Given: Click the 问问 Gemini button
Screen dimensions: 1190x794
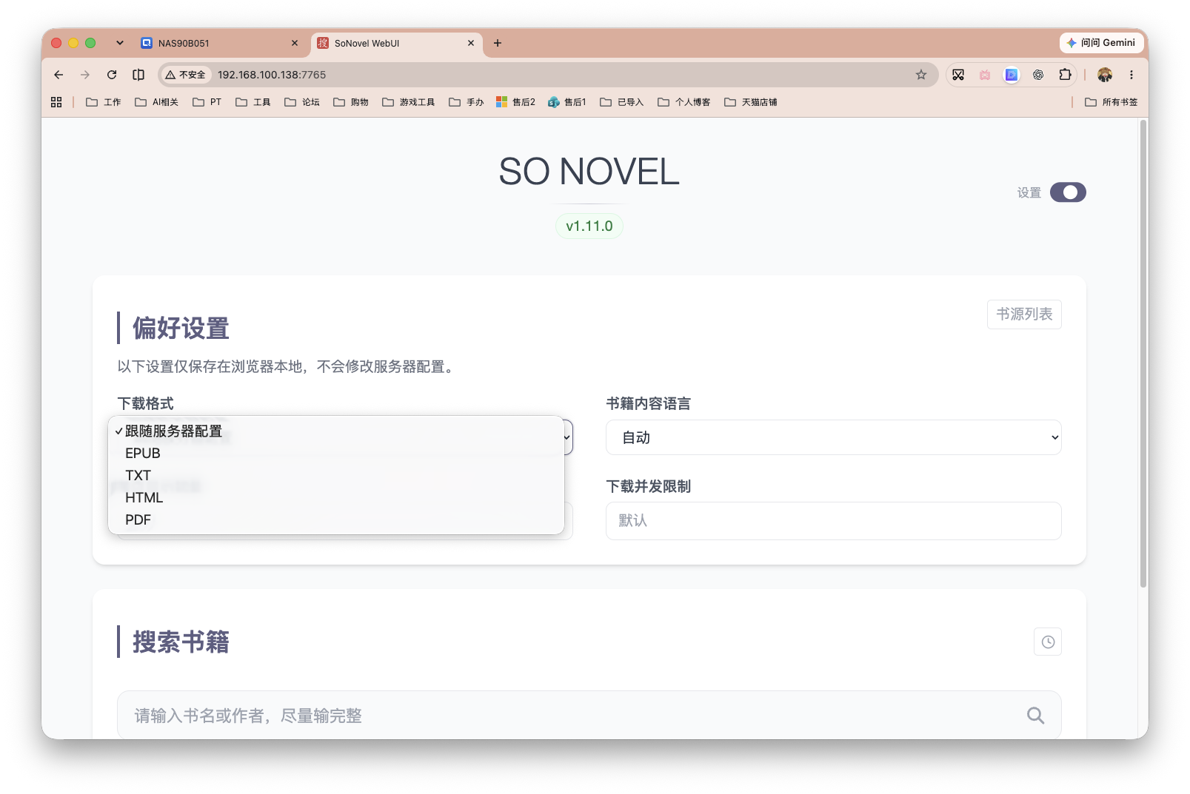Looking at the screenshot, I should click(x=1100, y=43).
